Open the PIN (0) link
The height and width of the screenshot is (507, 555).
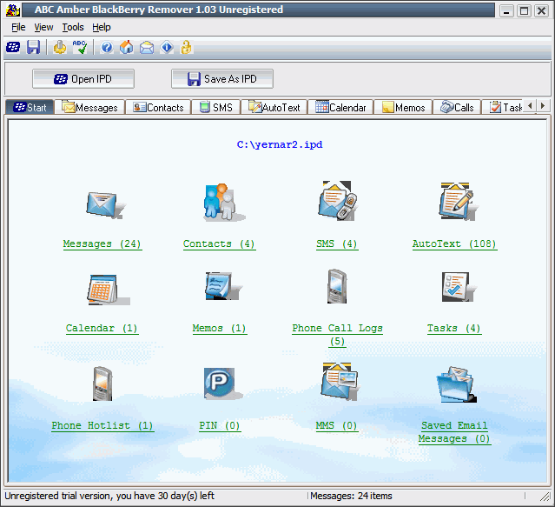220,425
